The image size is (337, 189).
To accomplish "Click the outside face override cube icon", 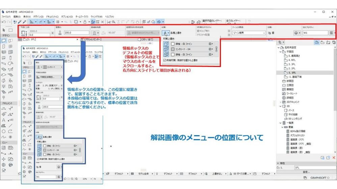I will point(166,44).
